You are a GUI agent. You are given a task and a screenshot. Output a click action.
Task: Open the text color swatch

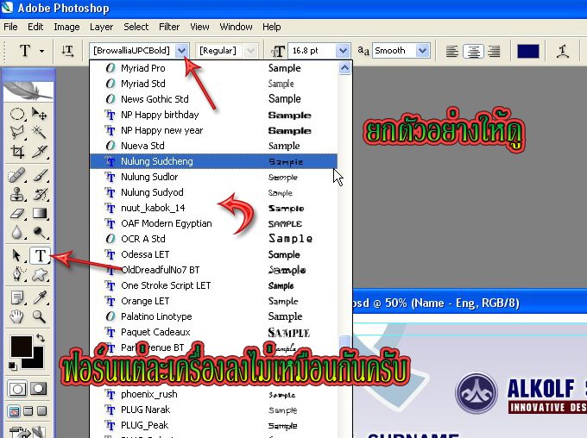click(527, 51)
